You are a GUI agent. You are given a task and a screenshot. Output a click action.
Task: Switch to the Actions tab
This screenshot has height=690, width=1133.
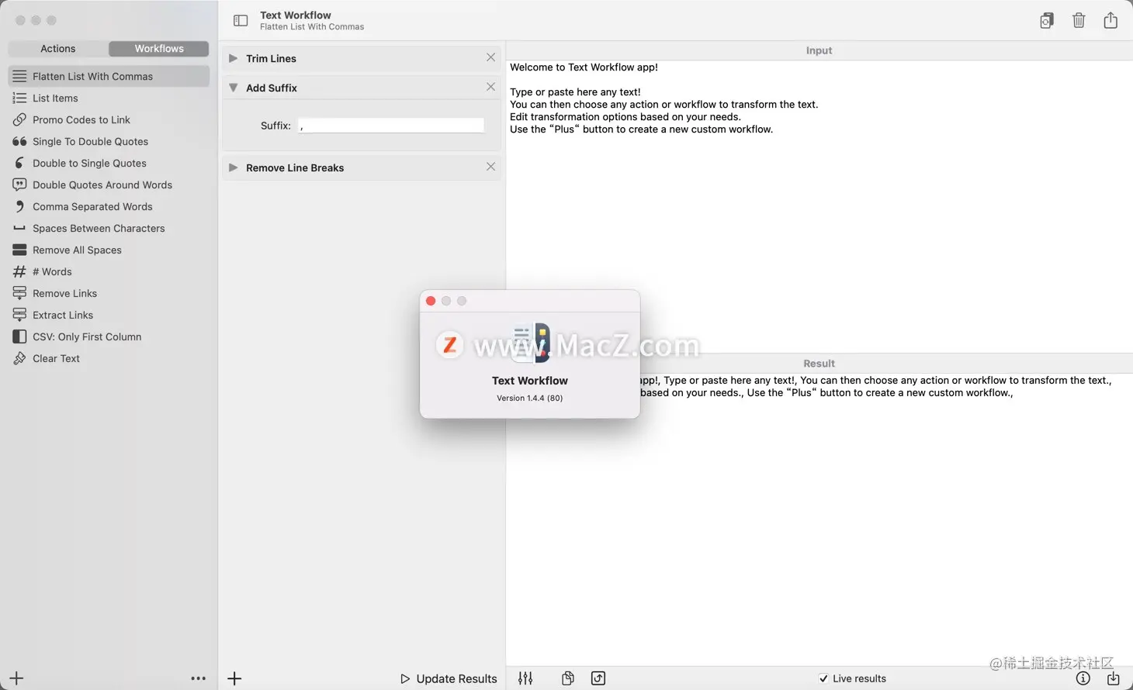click(58, 49)
